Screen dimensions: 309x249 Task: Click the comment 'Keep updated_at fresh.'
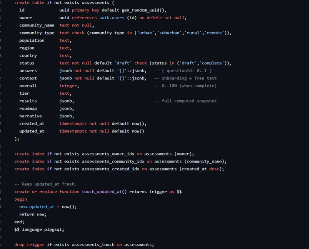(x=49, y=184)
